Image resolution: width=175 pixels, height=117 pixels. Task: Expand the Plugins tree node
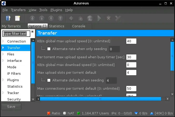point(3,80)
